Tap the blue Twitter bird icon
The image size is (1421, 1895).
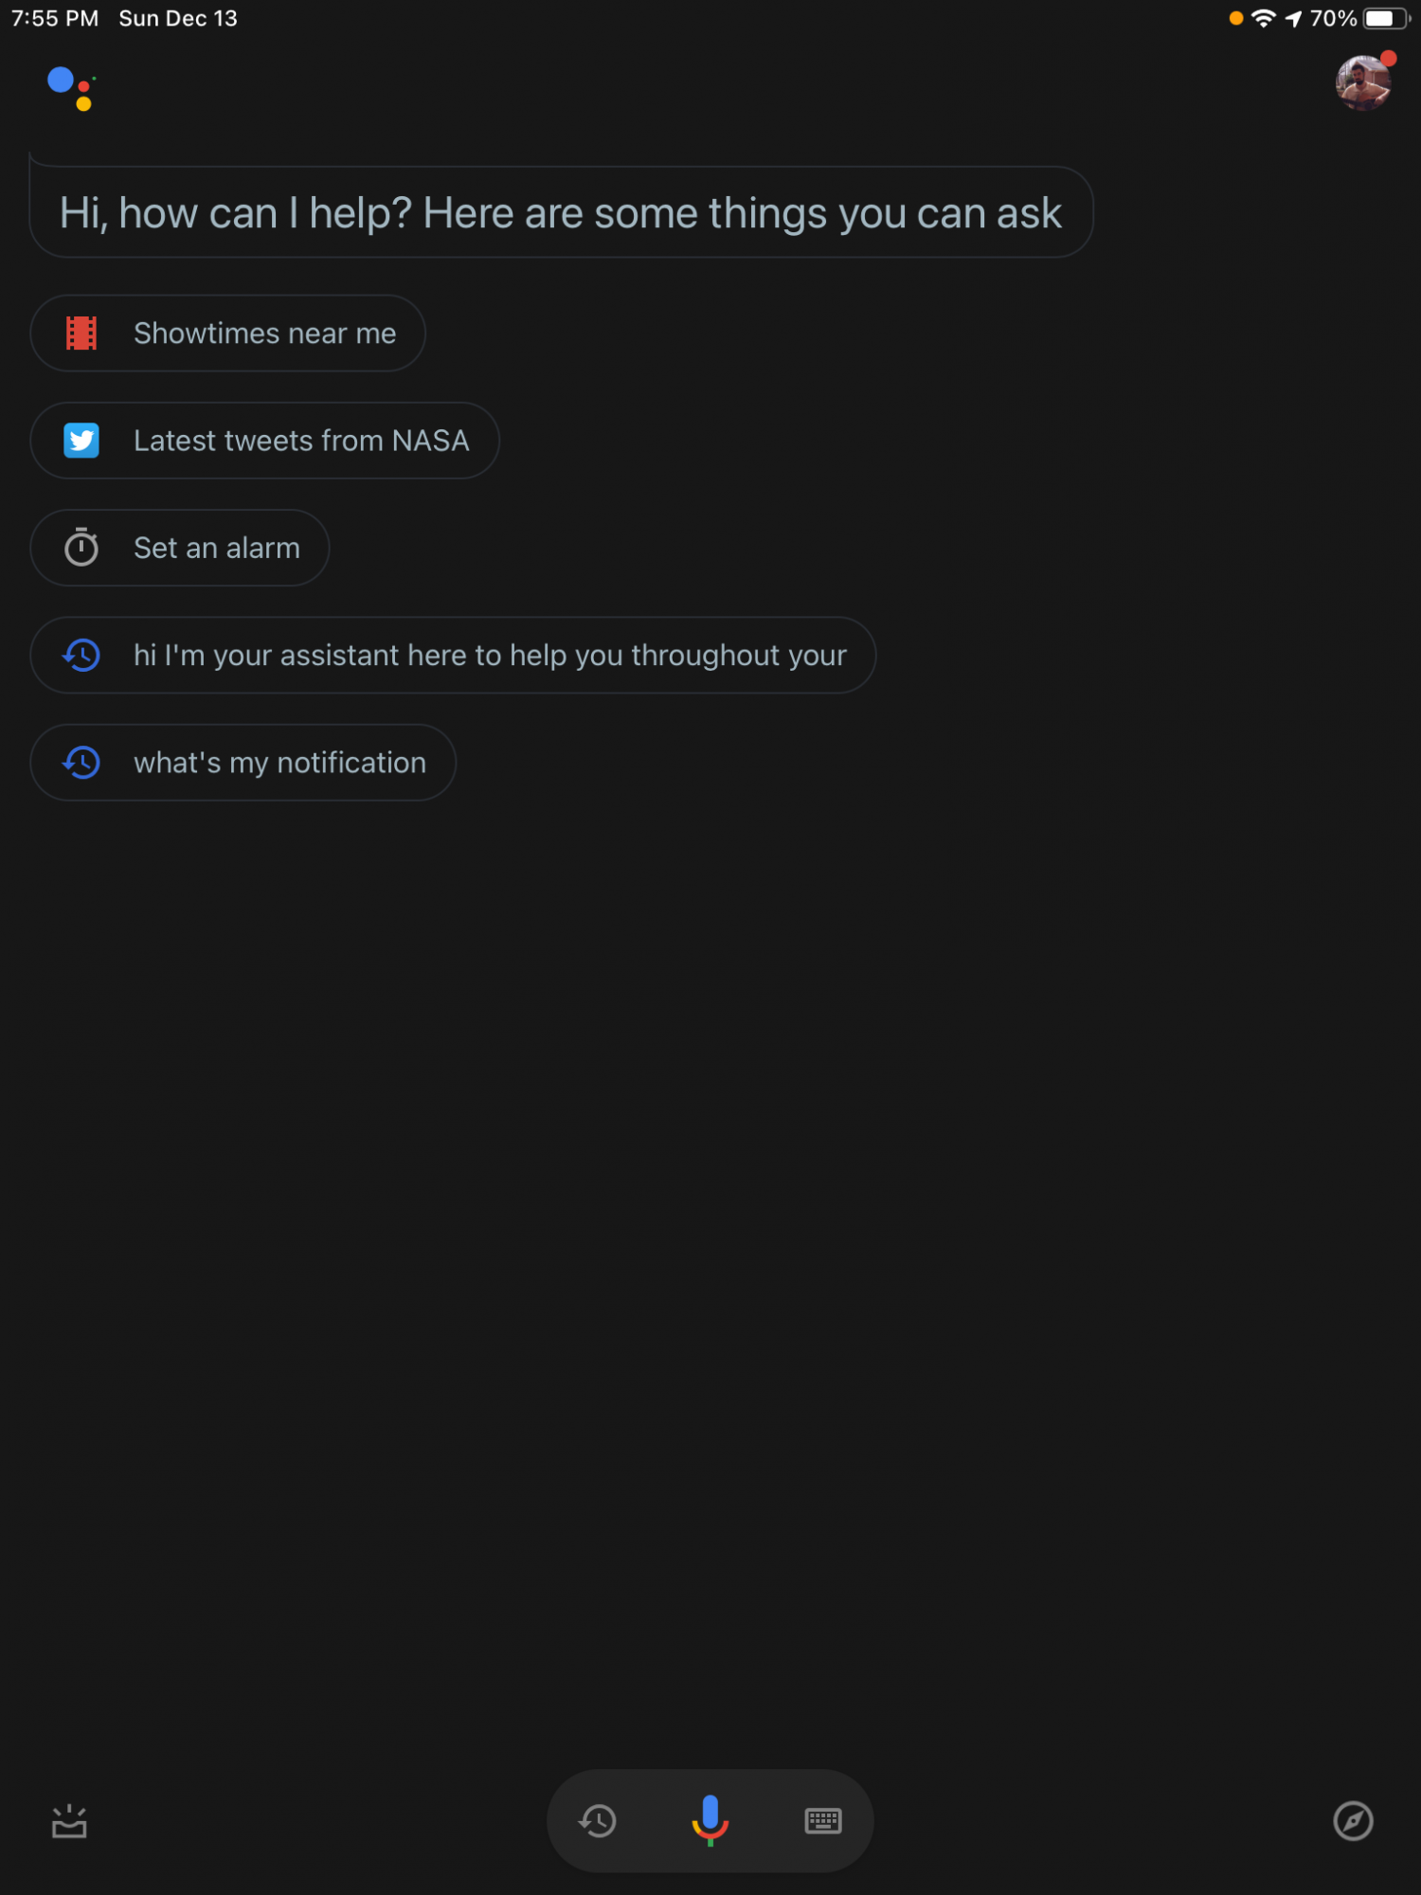[81, 441]
